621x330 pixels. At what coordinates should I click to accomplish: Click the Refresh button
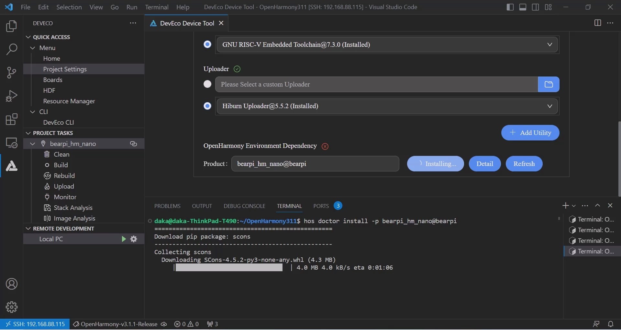coord(524,164)
